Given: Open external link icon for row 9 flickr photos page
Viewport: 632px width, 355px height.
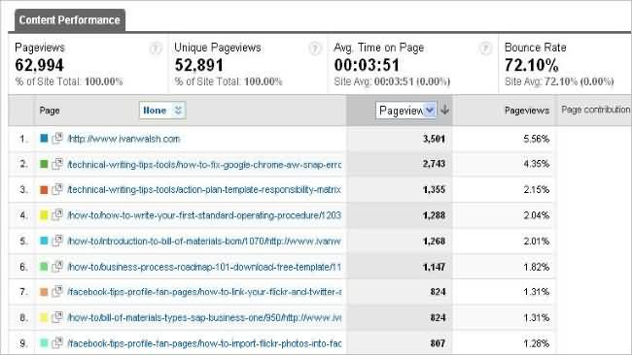Looking at the screenshot, I should coord(57,343).
